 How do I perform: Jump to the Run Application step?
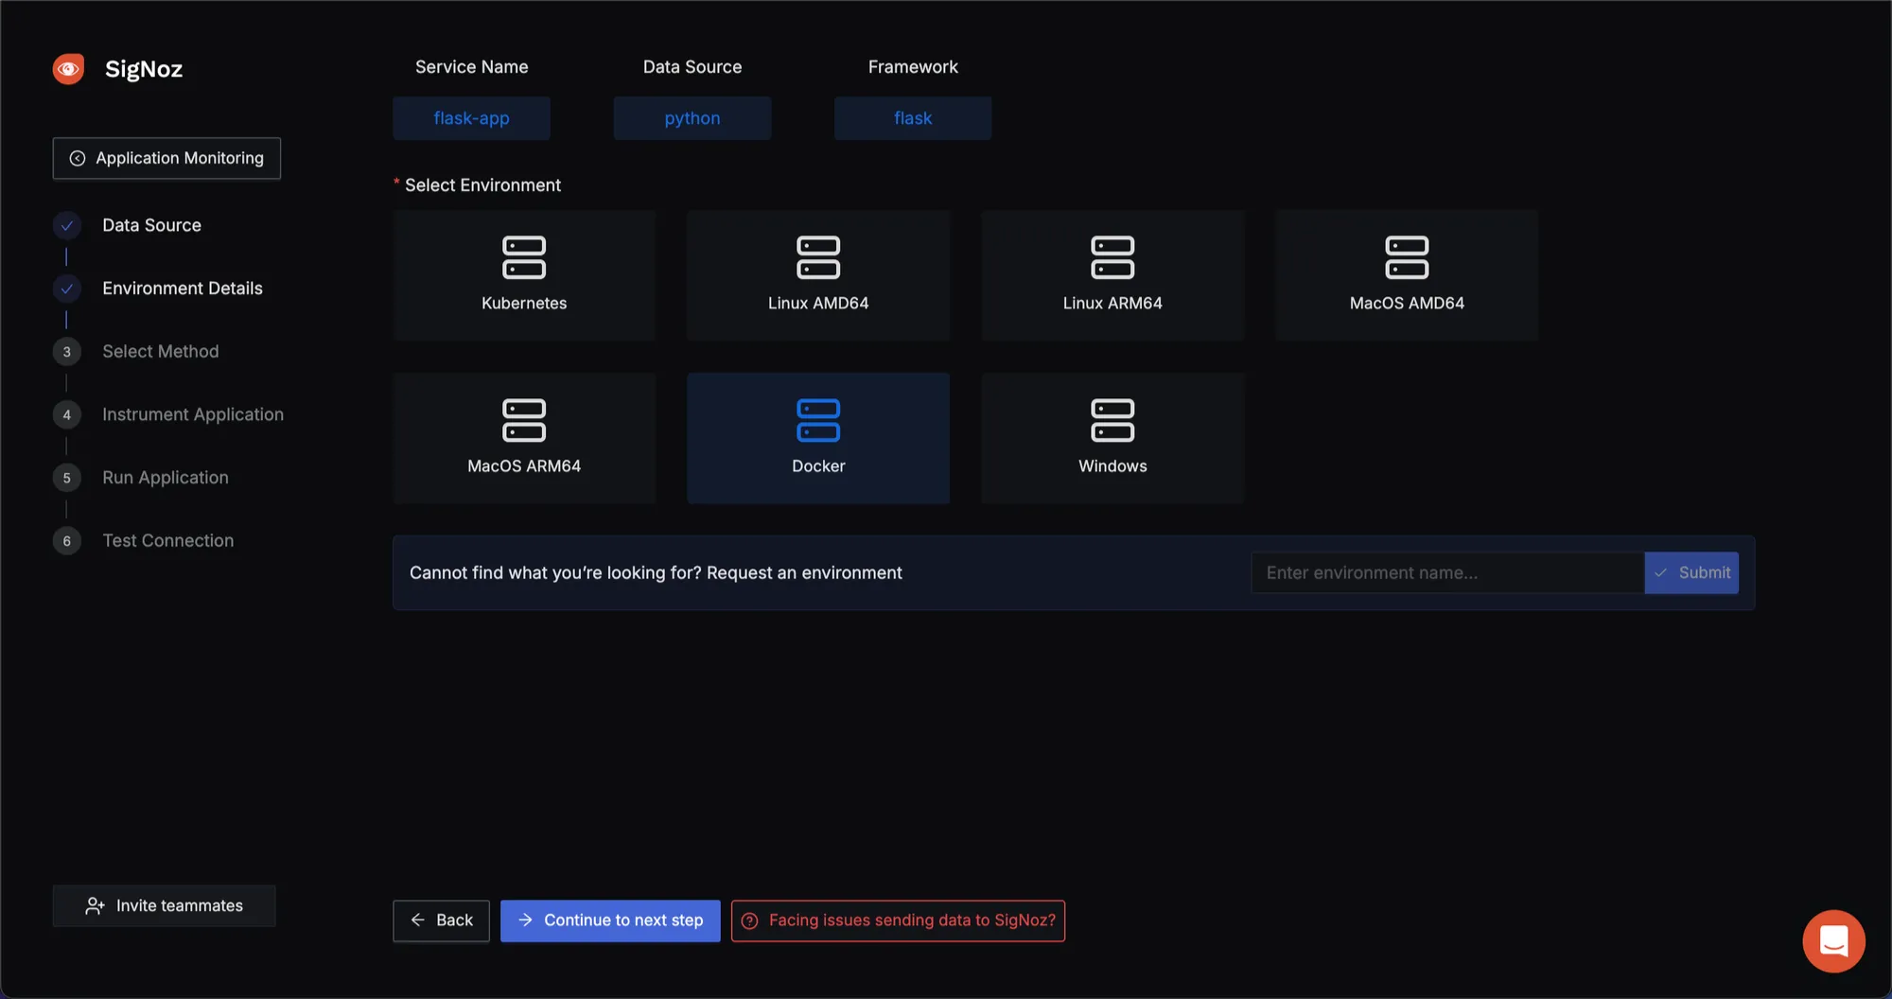click(166, 478)
